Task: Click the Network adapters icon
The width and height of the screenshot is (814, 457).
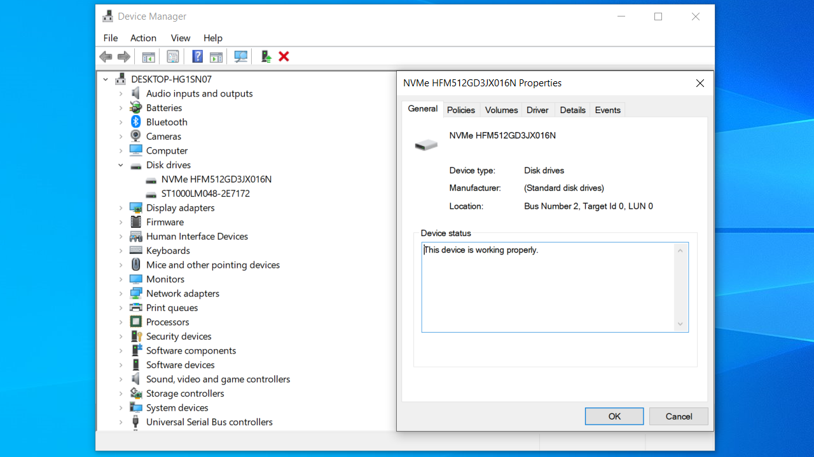Action: coord(135,293)
